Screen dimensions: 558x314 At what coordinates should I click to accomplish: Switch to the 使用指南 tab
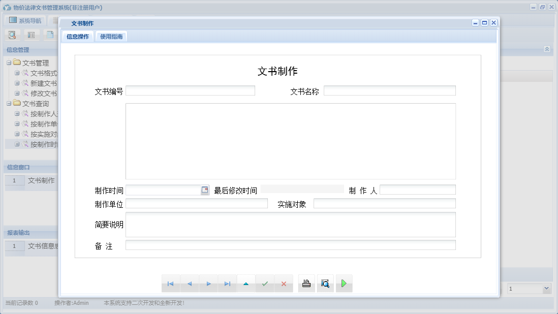coord(111,36)
